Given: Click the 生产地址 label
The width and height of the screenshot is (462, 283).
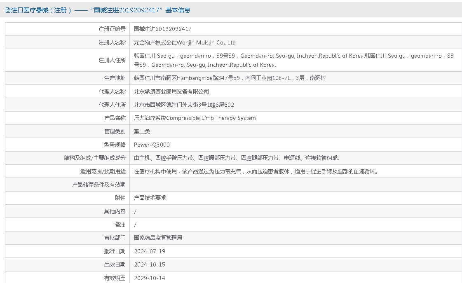Looking at the screenshot, I should 115,78.
